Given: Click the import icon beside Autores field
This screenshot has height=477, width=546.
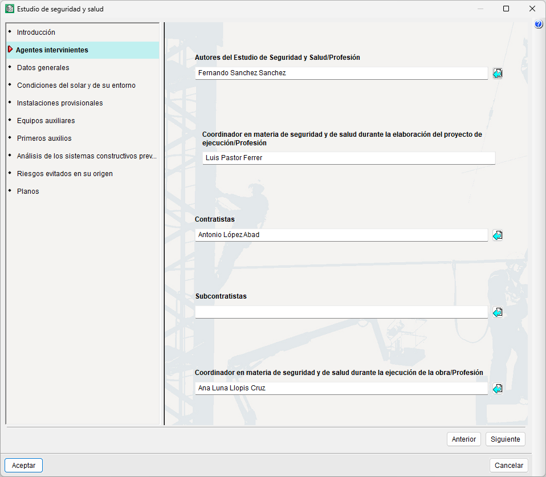Looking at the screenshot, I should coord(497,73).
